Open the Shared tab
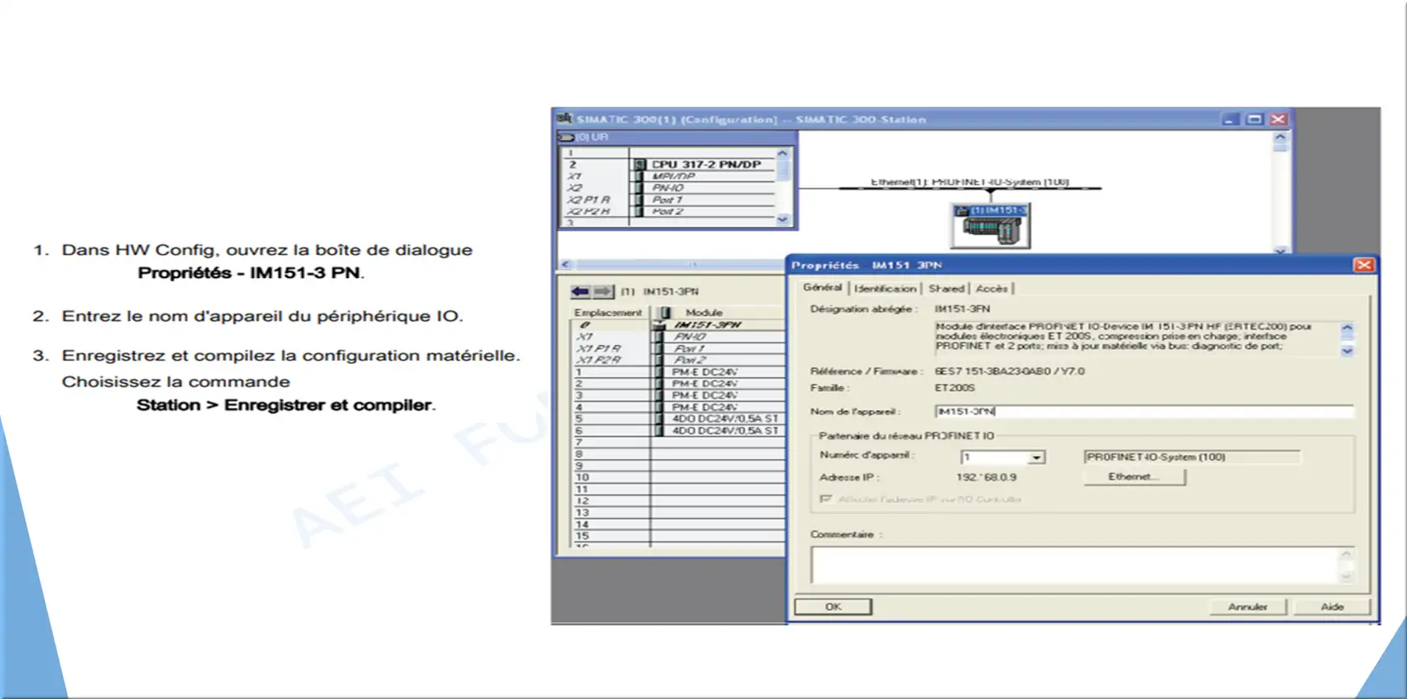1407x699 pixels. coord(946,289)
